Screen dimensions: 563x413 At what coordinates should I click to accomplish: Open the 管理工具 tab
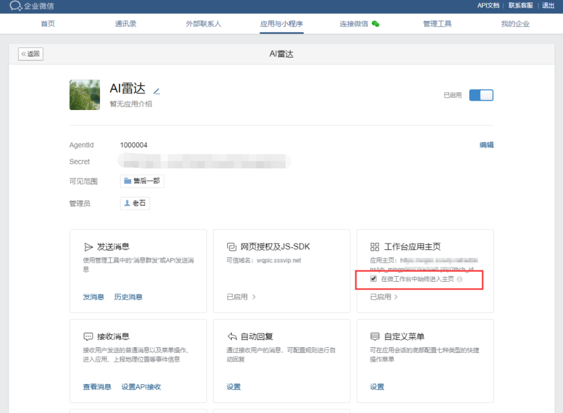[x=437, y=24]
